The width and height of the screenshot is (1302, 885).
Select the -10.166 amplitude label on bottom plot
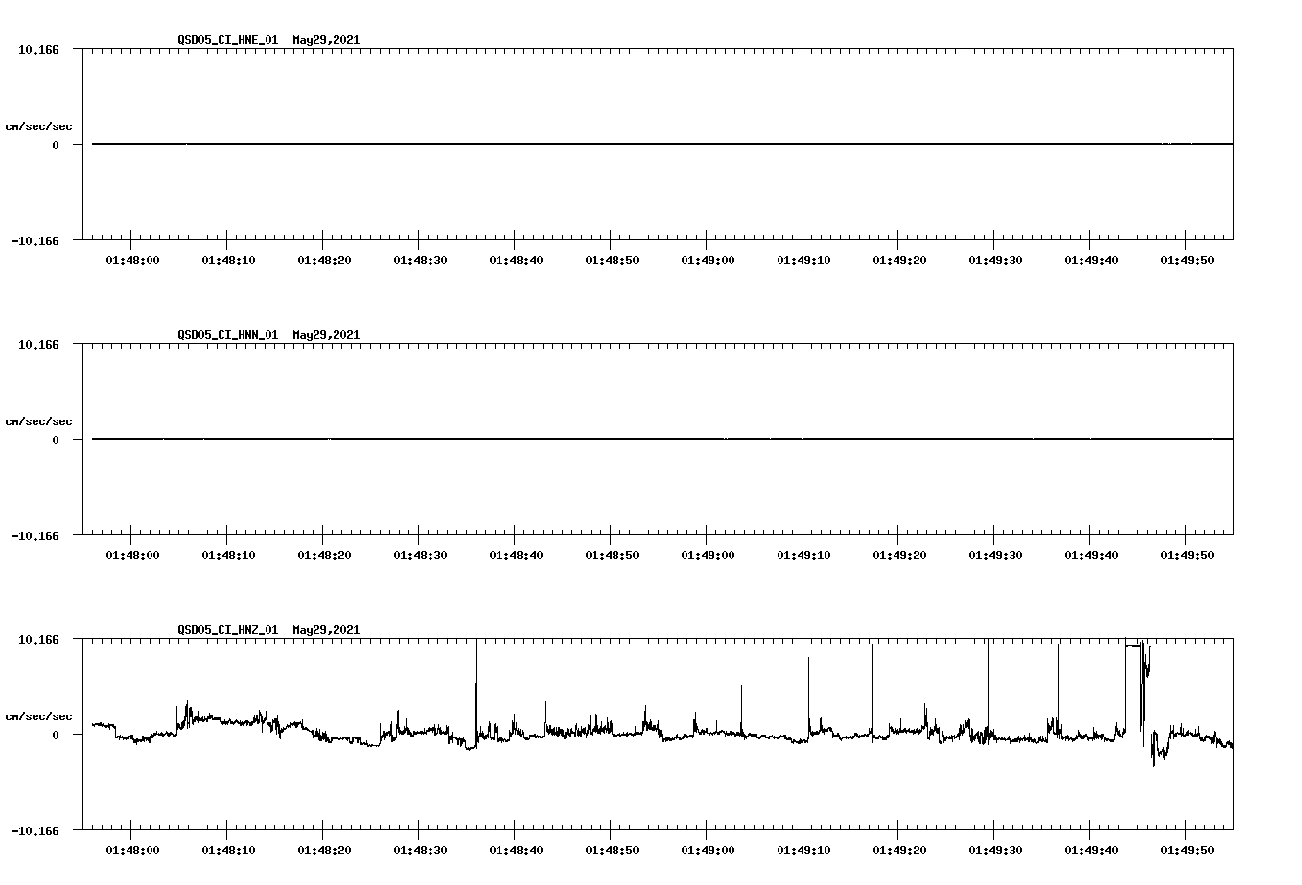pyautogui.click(x=34, y=832)
